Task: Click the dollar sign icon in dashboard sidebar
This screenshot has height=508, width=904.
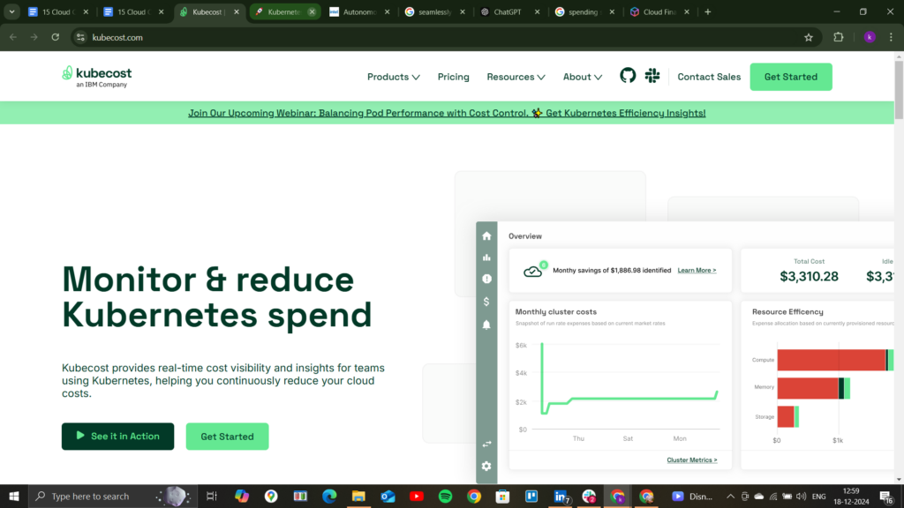Action: [x=486, y=302]
